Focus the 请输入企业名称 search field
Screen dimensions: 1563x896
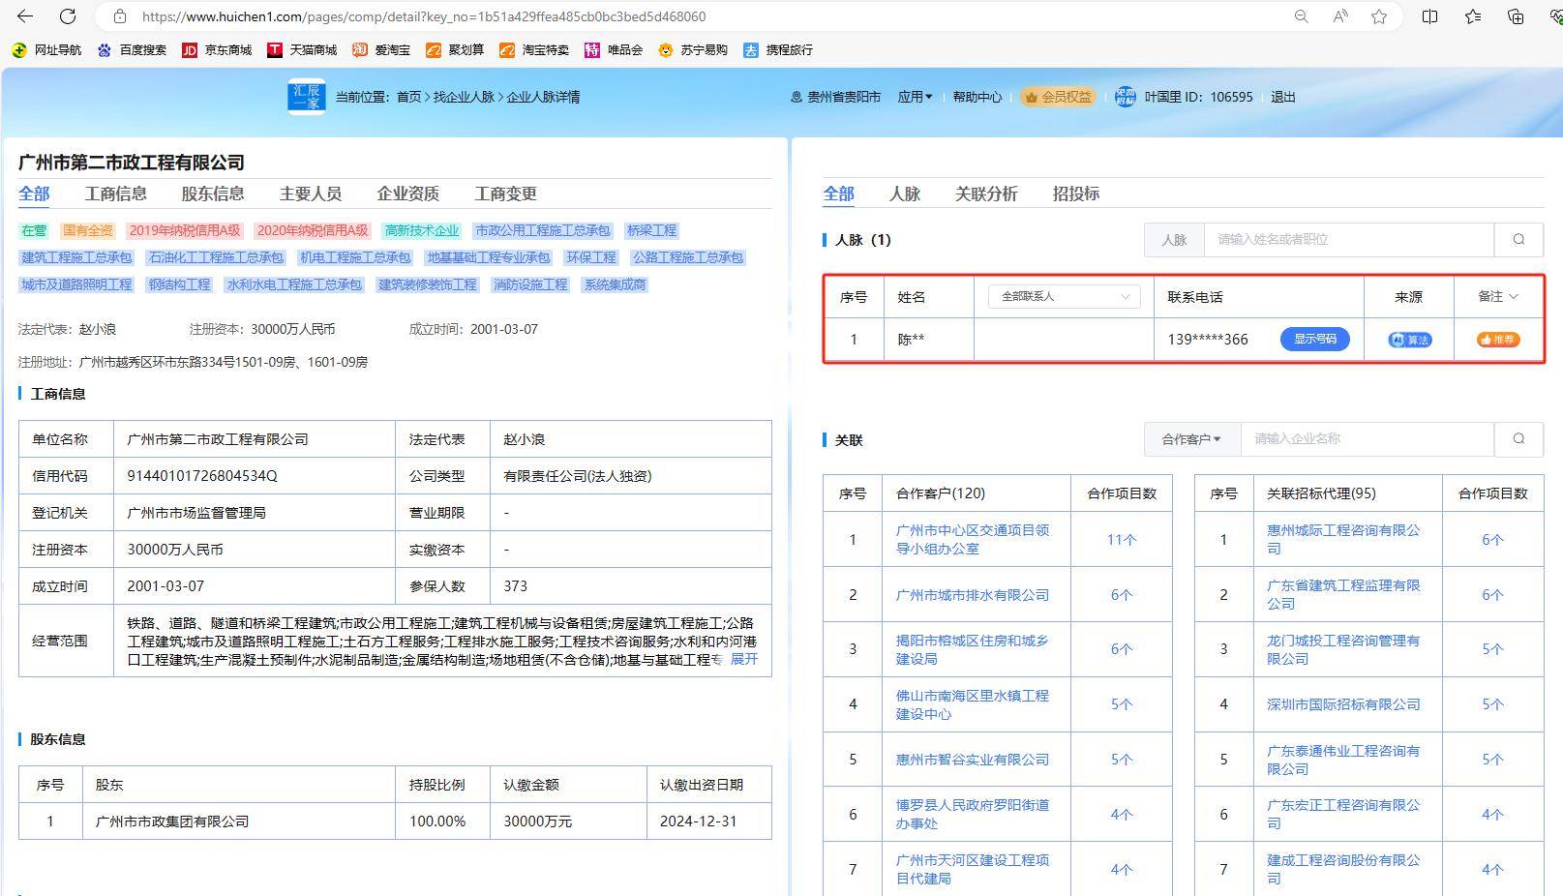(x=1367, y=439)
